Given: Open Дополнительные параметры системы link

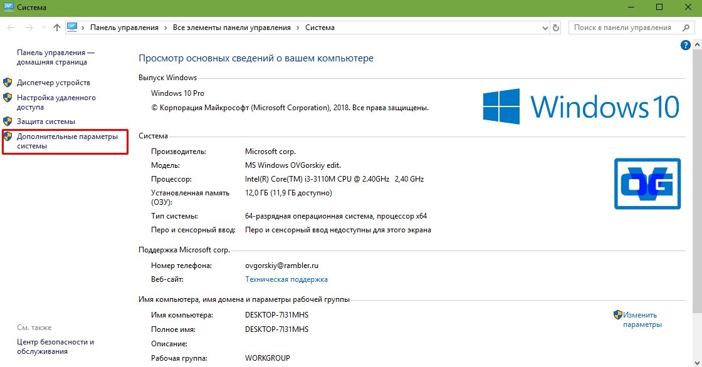Looking at the screenshot, I should tap(67, 141).
